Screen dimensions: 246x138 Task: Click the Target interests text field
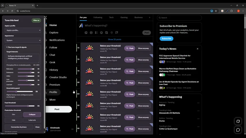pos(23,58)
